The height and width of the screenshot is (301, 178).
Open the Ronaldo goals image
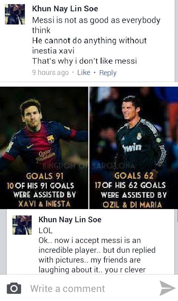point(134,148)
